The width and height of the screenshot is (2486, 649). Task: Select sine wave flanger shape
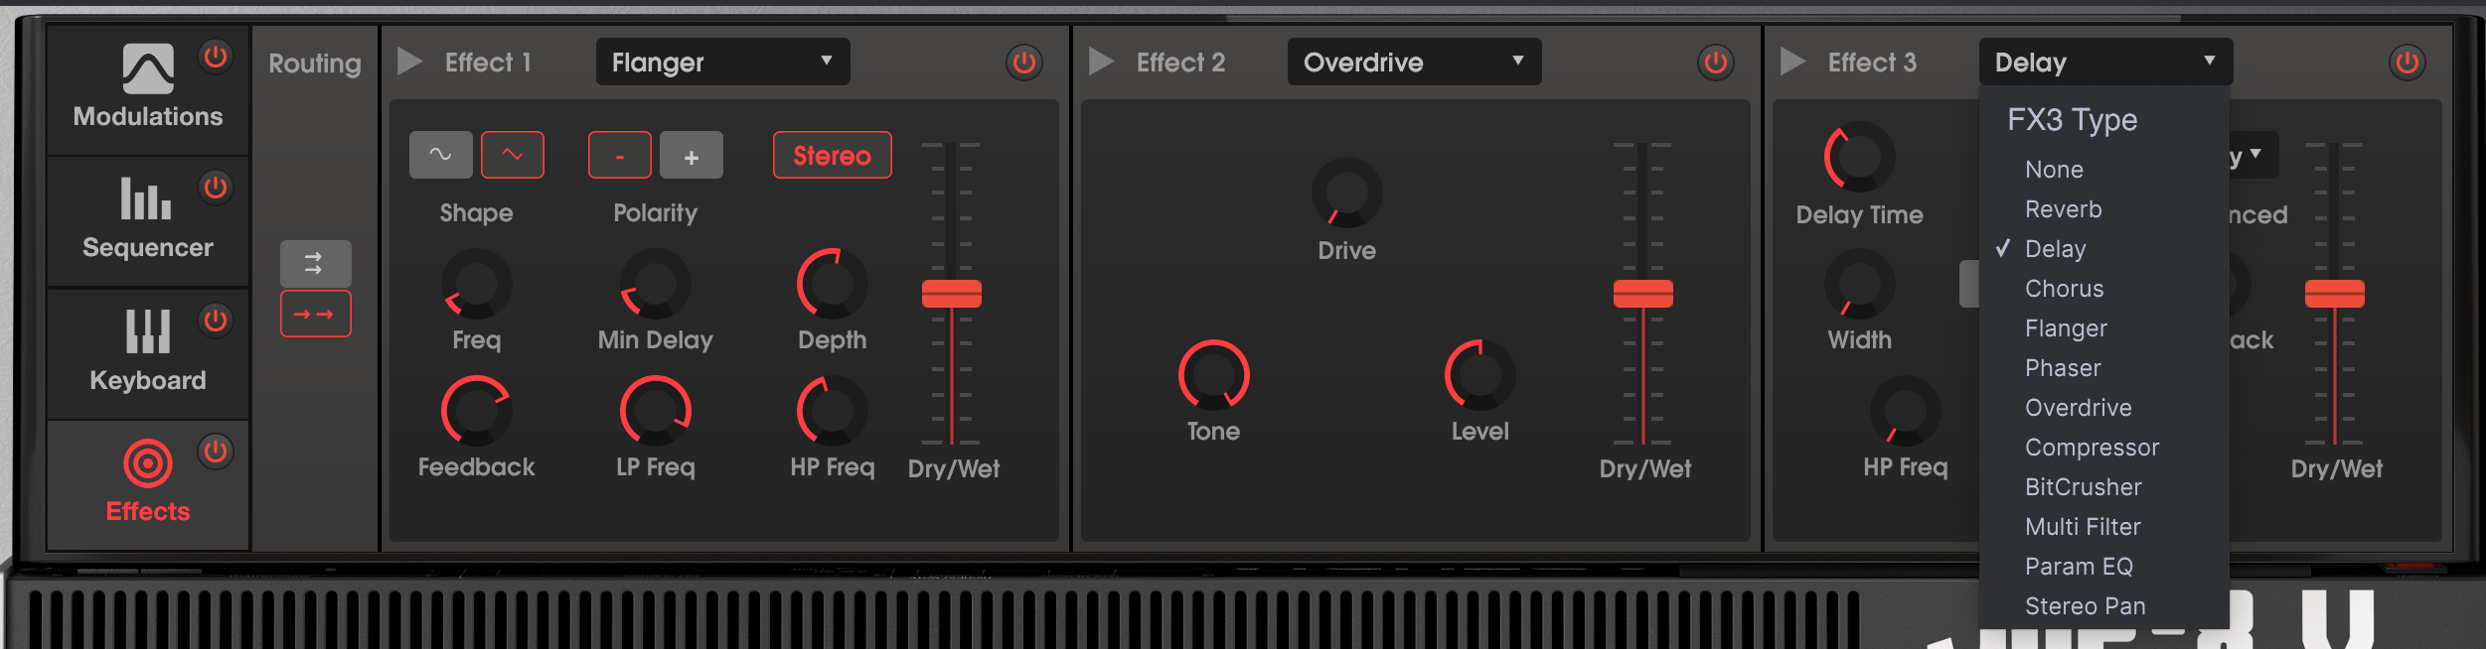click(440, 155)
